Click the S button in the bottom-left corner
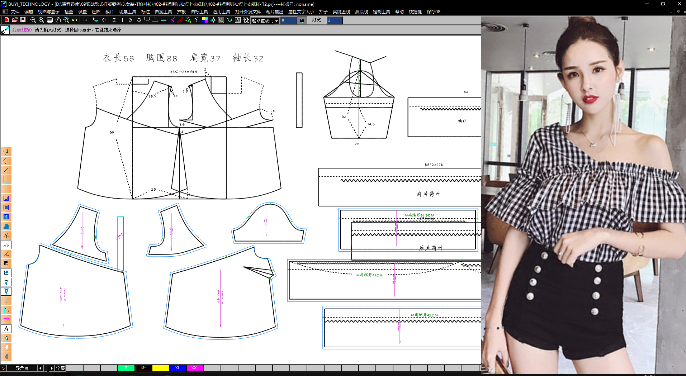 coord(3,368)
